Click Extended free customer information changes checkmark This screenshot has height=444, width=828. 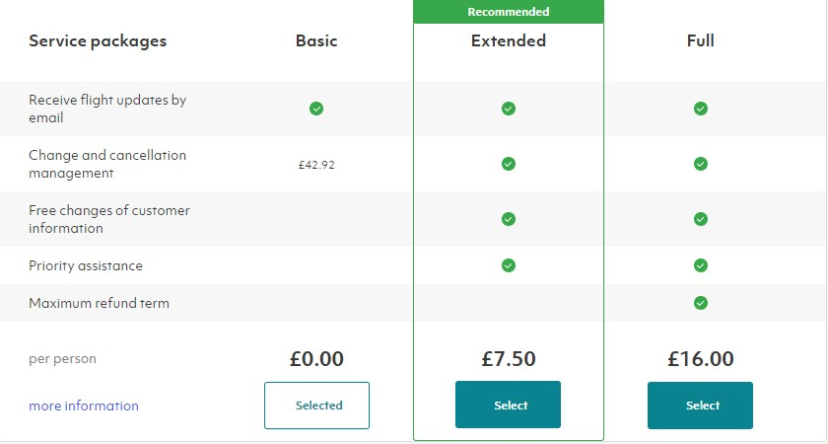(x=509, y=219)
